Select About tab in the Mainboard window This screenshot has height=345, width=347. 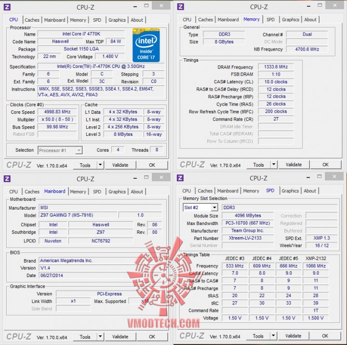coord(137,192)
